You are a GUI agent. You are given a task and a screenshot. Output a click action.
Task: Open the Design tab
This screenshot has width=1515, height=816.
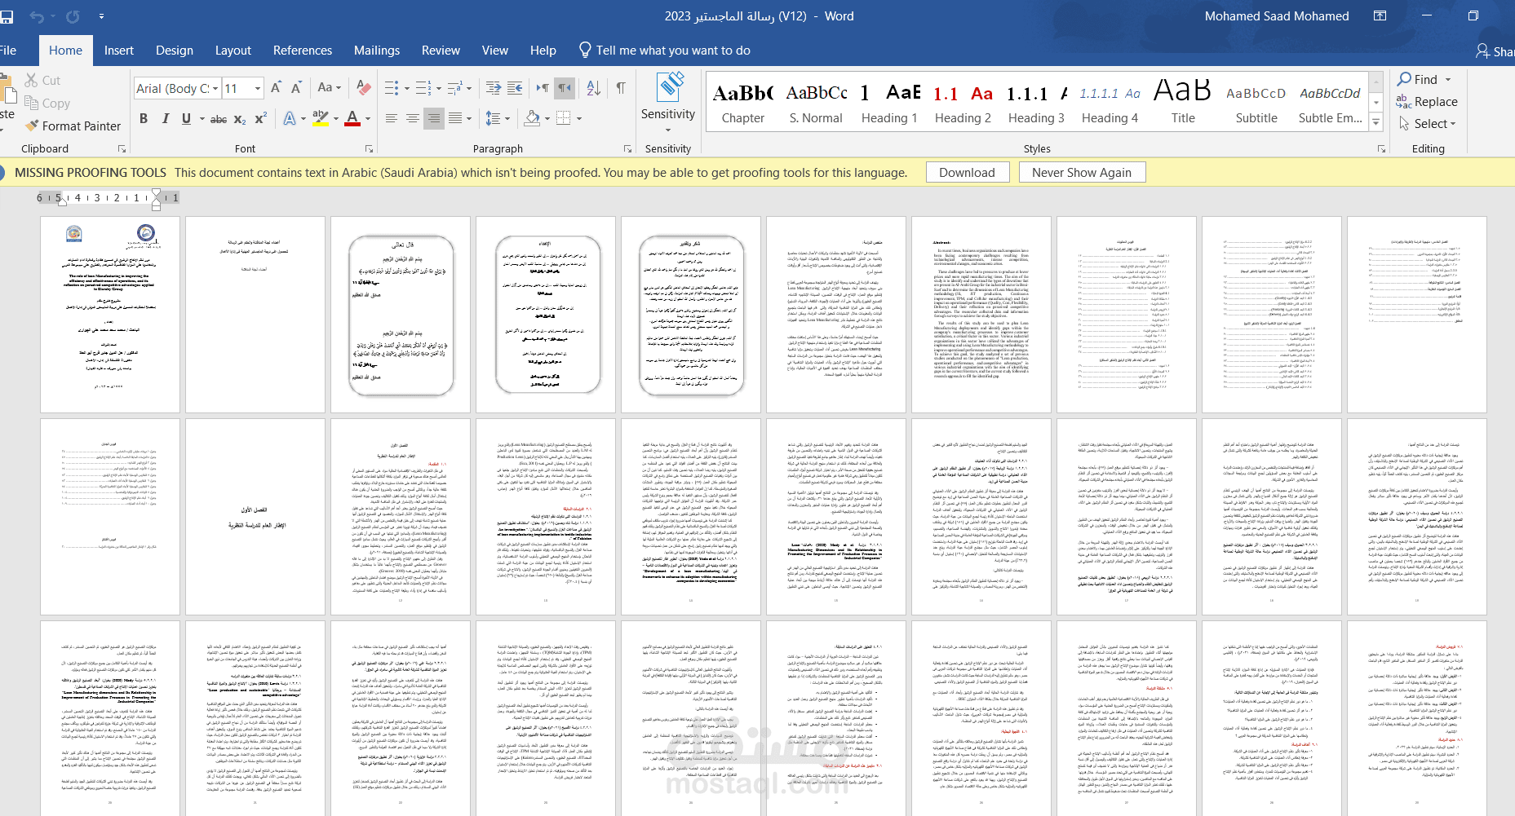(175, 51)
